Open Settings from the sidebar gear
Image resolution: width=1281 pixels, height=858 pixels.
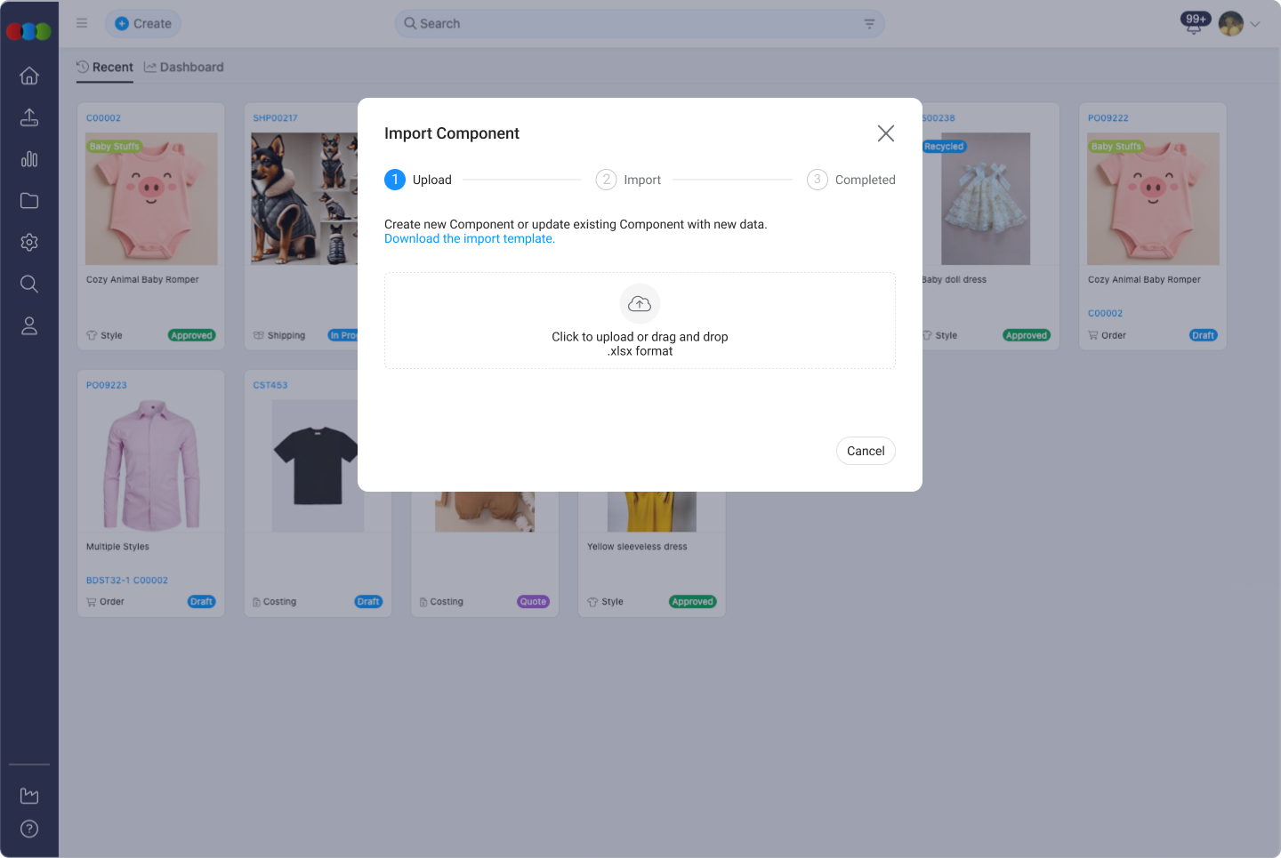(x=29, y=242)
